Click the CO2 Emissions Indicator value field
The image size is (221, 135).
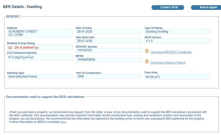(x=40, y=57)
